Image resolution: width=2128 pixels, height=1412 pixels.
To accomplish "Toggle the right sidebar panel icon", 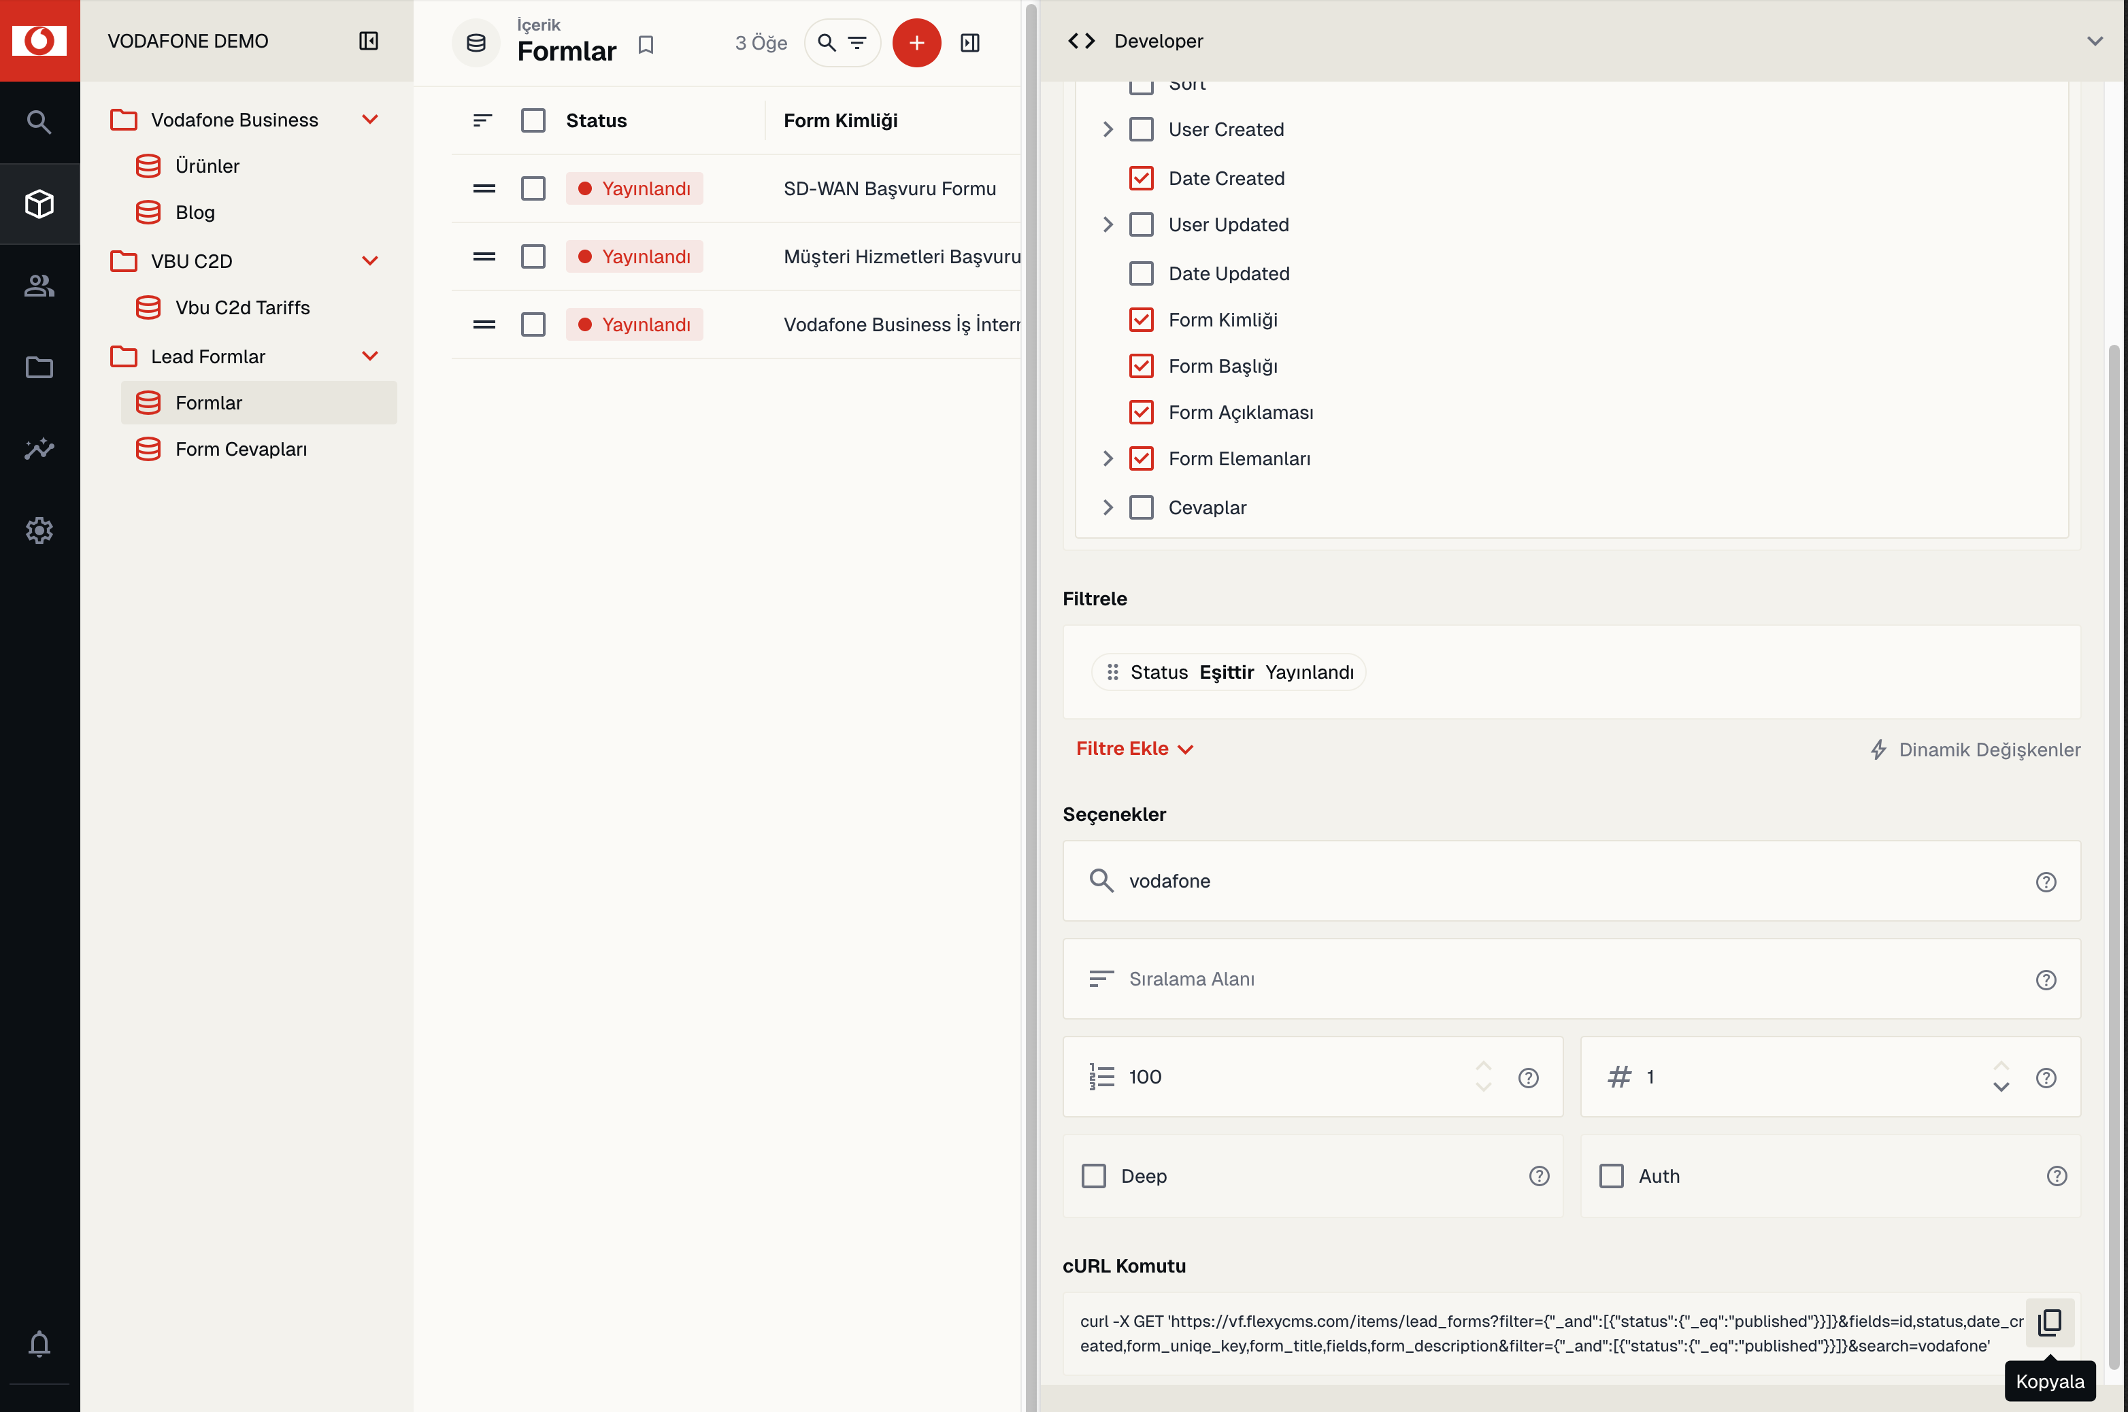I will [970, 42].
